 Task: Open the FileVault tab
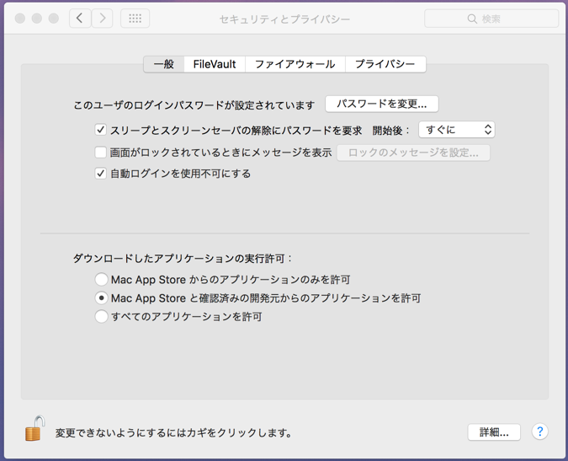tap(215, 64)
